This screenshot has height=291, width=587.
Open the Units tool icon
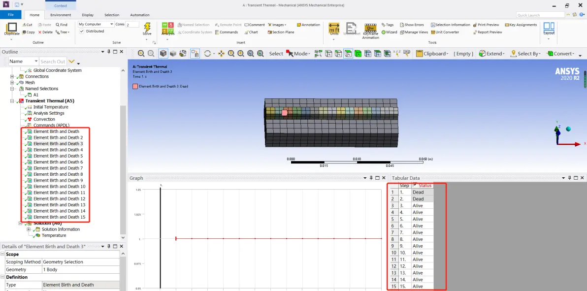click(334, 28)
